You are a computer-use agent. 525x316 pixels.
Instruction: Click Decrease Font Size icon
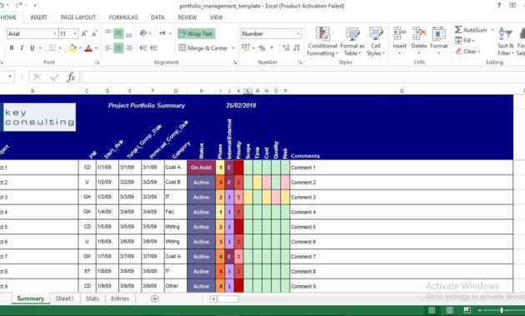[x=94, y=34]
